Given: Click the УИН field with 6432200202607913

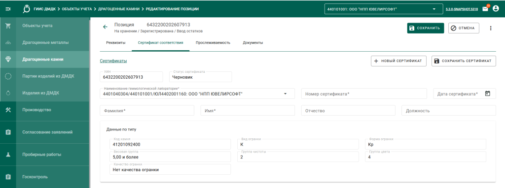Looking at the screenshot, I should (131, 77).
